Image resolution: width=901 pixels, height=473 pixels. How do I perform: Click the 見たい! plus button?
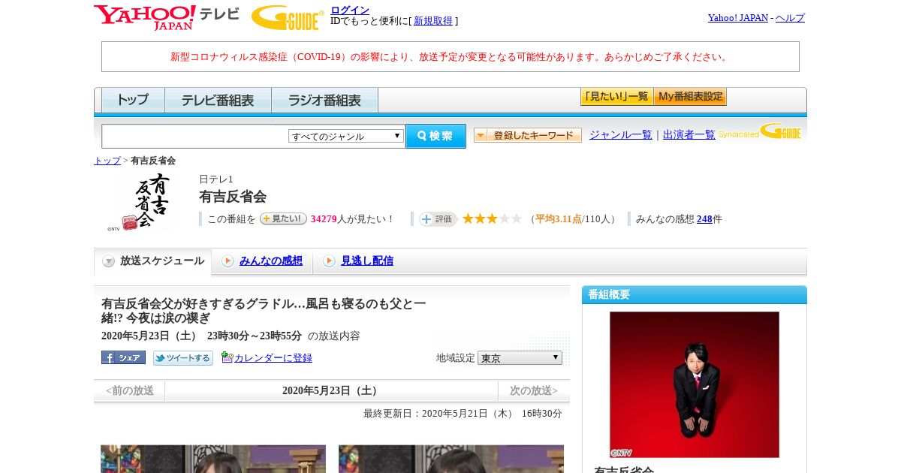coord(283,218)
